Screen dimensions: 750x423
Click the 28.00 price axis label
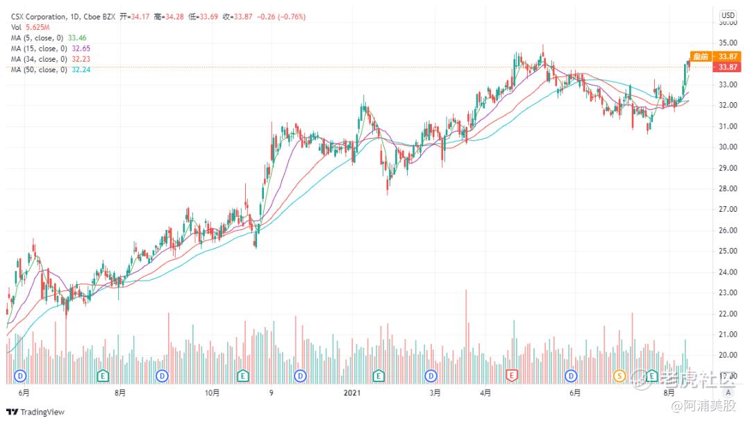click(x=728, y=188)
